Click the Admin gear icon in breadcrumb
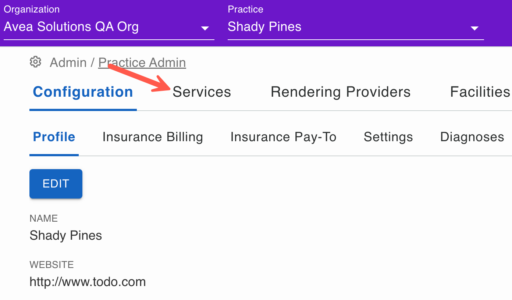This screenshot has width=512, height=300. 35,62
